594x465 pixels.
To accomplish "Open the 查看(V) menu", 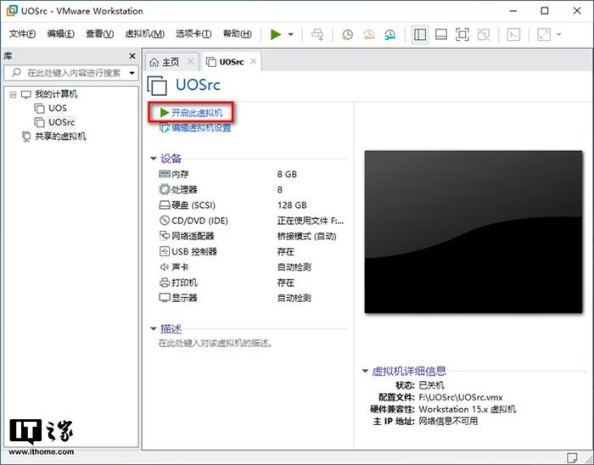I will click(99, 34).
